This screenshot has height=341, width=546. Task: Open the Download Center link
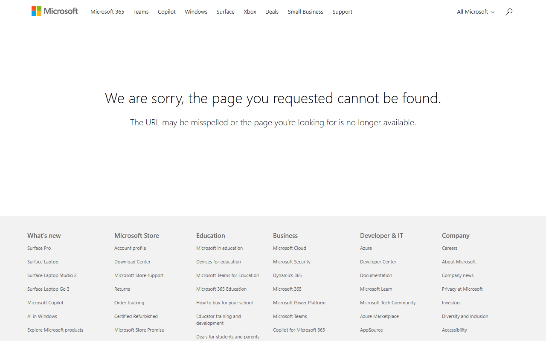click(x=132, y=262)
